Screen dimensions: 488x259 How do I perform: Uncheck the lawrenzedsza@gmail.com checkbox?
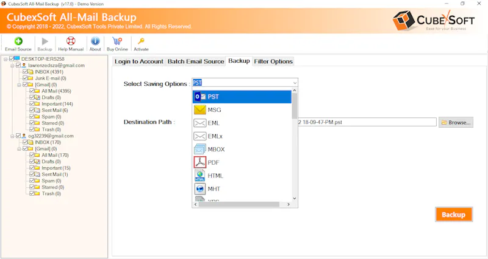[18, 66]
